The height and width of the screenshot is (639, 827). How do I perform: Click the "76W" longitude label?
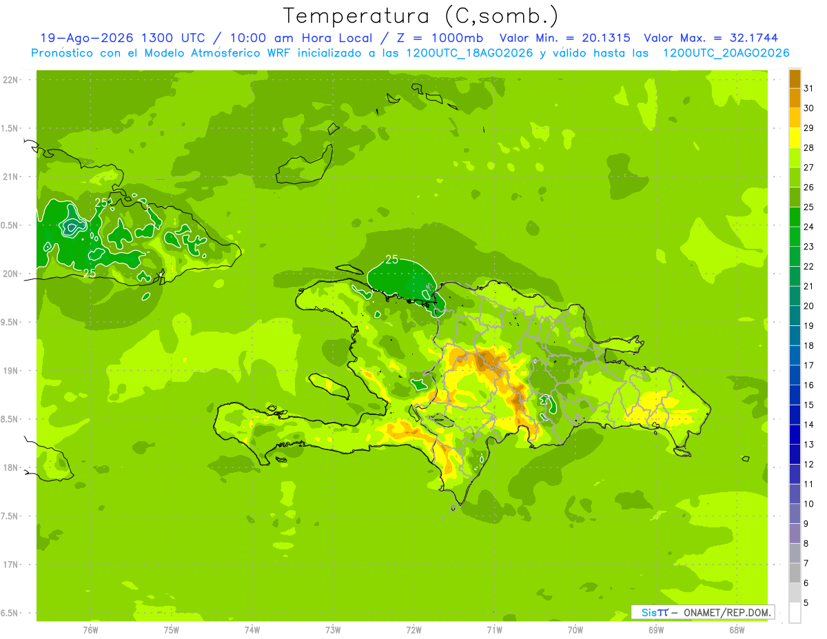90,630
